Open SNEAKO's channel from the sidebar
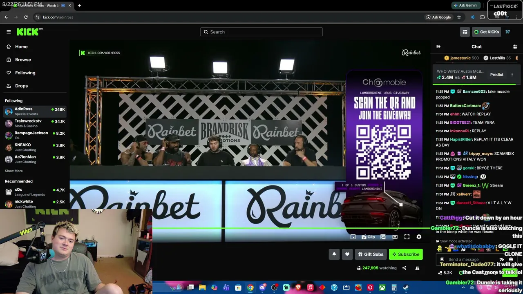523x294 pixels. pos(35,147)
